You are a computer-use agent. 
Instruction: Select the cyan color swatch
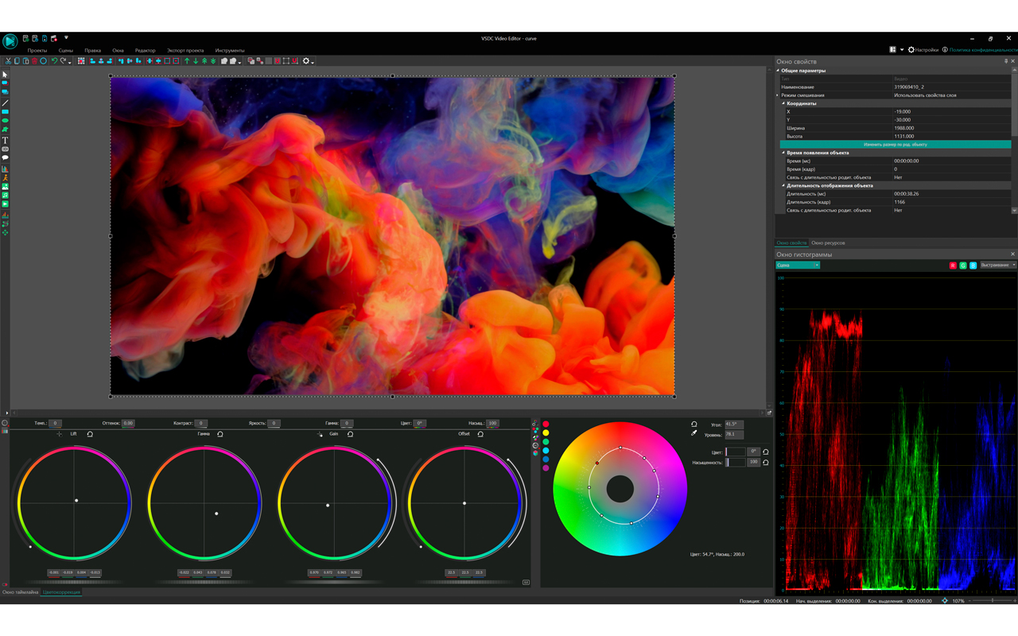click(x=546, y=451)
